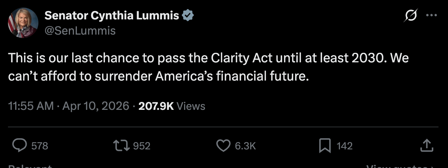Open Senator Lummis's profile photo
The image size is (448, 168).
pos(23,23)
